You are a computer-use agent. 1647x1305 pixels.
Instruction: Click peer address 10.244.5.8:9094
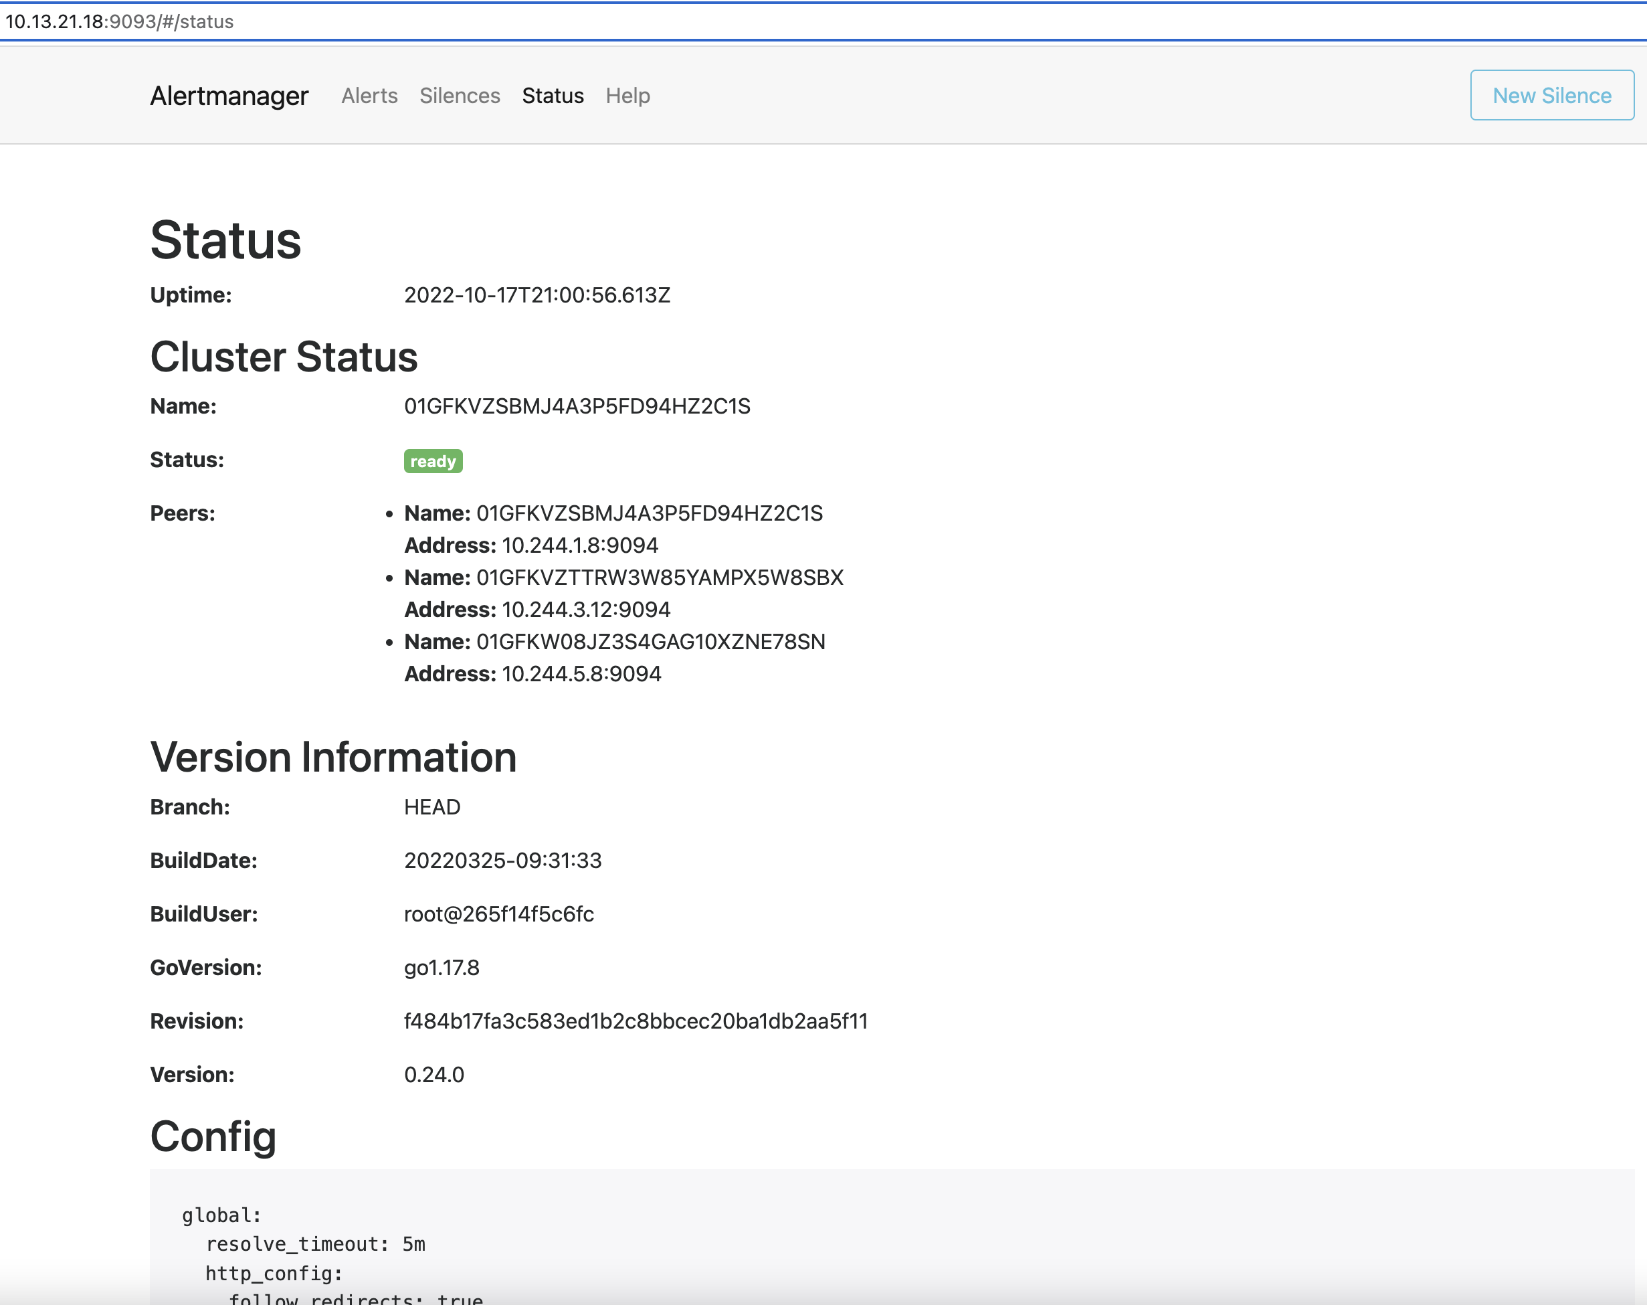coord(581,674)
